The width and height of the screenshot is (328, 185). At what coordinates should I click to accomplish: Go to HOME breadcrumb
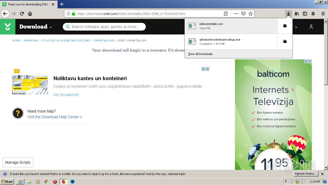point(16,41)
